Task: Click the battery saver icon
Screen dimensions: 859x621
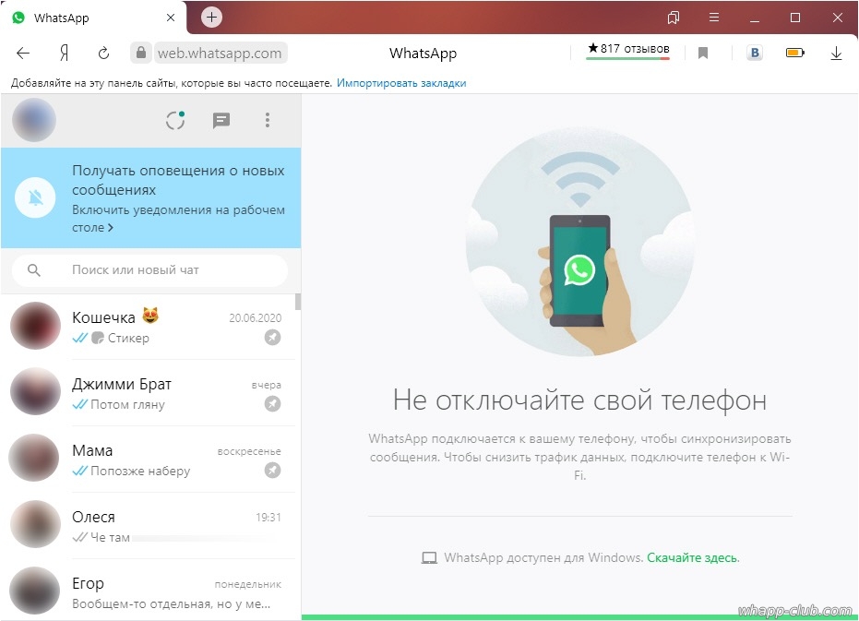Action: 795,53
